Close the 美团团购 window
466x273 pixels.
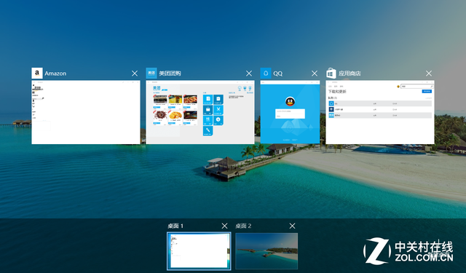(x=249, y=74)
